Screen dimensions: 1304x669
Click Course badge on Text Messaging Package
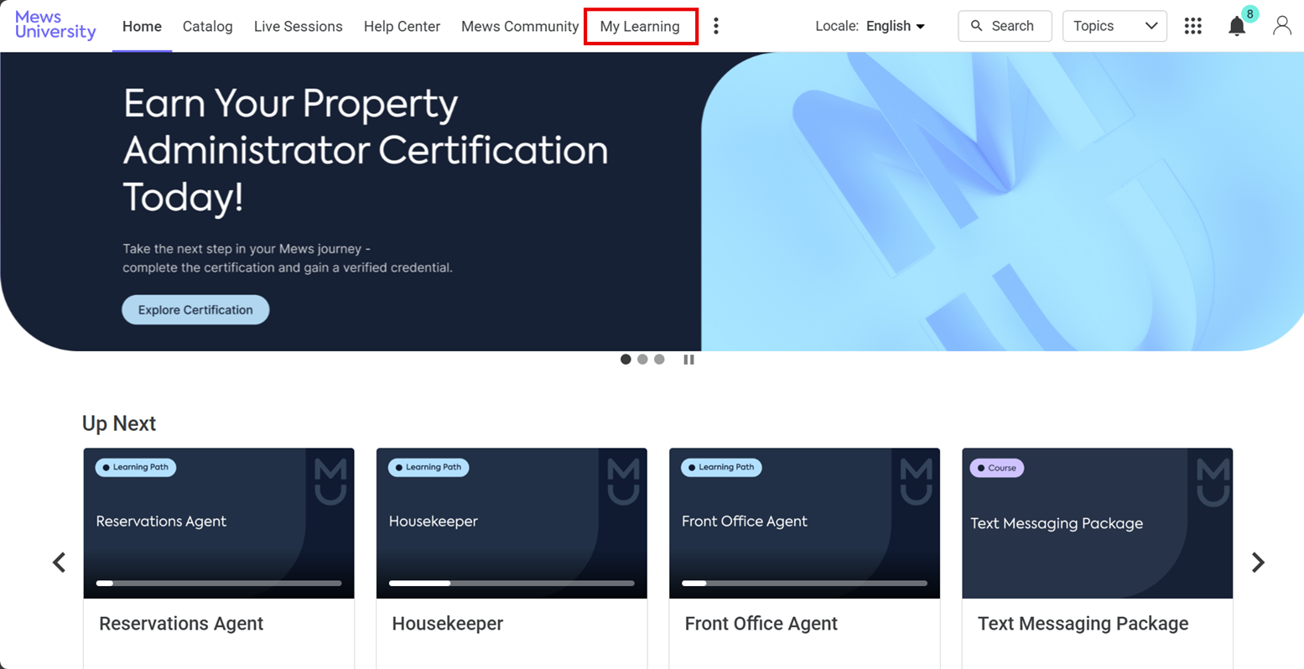(x=997, y=468)
